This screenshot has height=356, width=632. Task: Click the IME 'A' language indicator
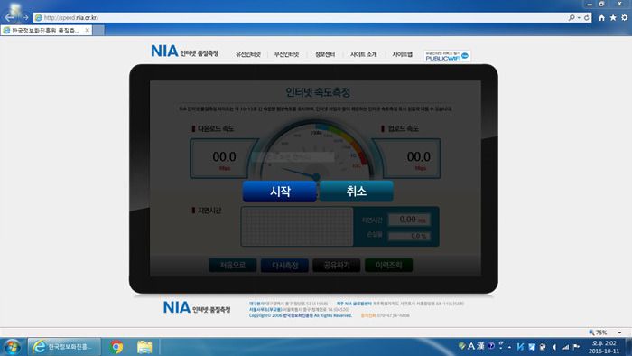tap(470, 346)
